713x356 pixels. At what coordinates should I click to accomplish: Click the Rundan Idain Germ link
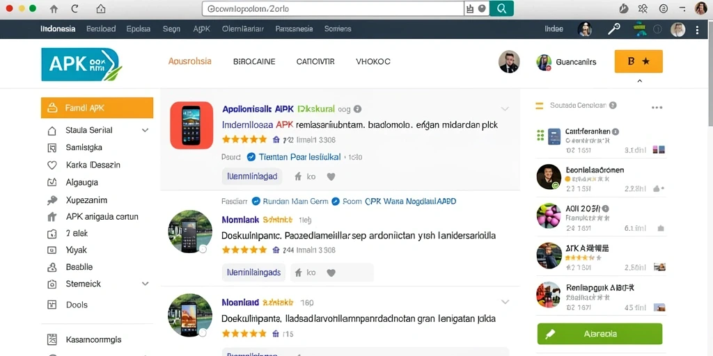pos(295,201)
